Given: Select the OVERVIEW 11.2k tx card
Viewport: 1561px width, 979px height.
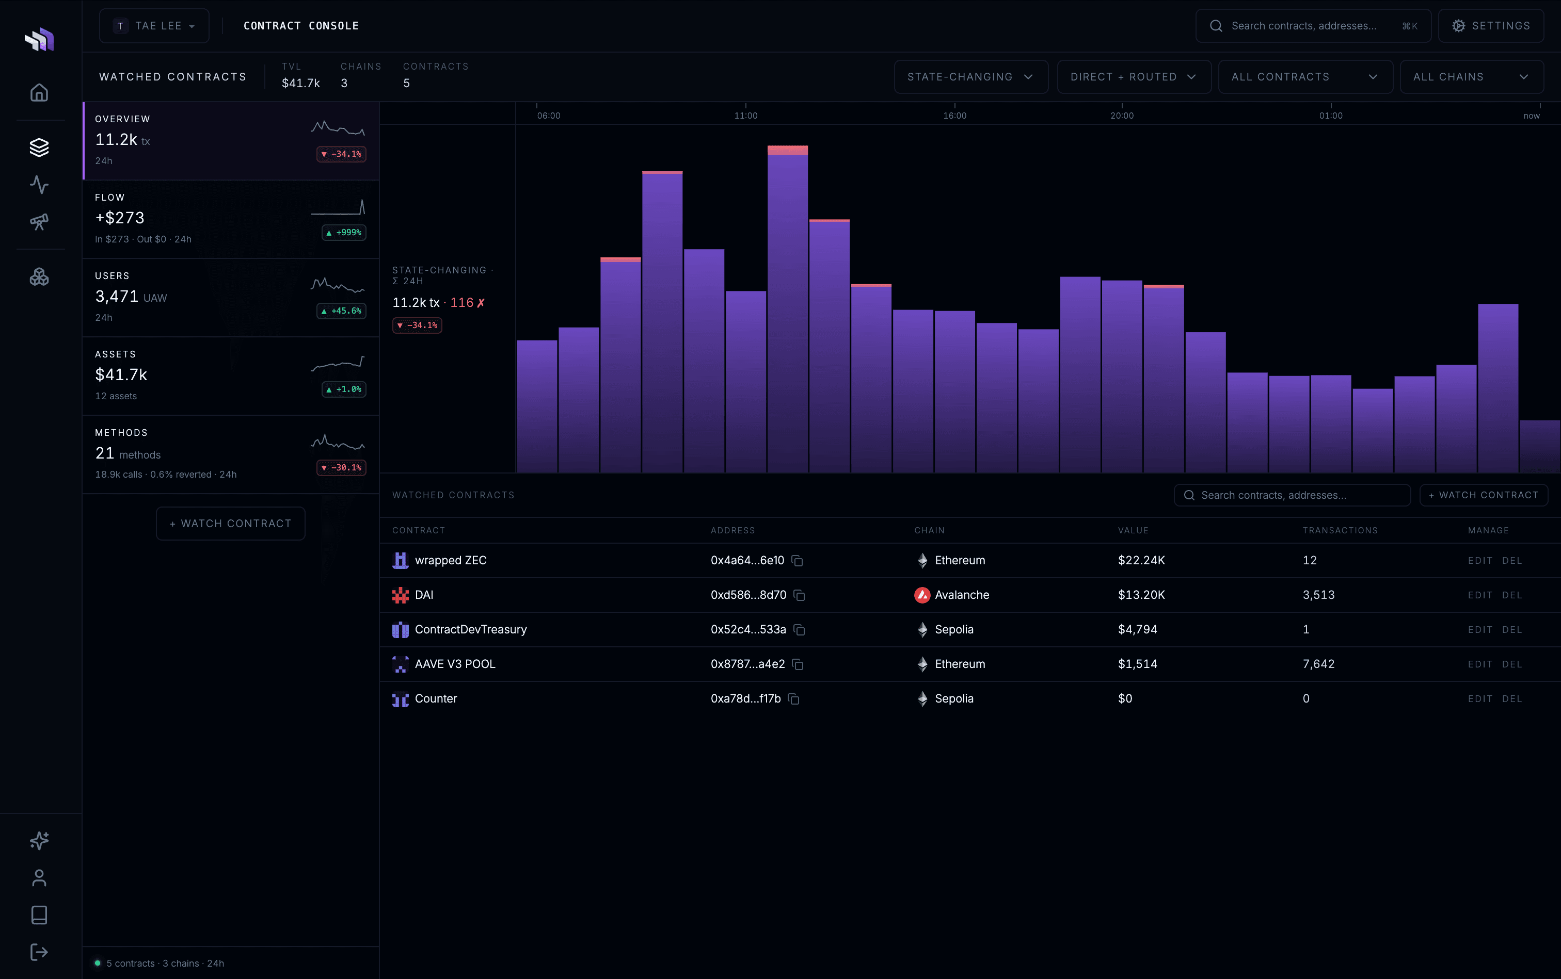Looking at the screenshot, I should pos(231,140).
